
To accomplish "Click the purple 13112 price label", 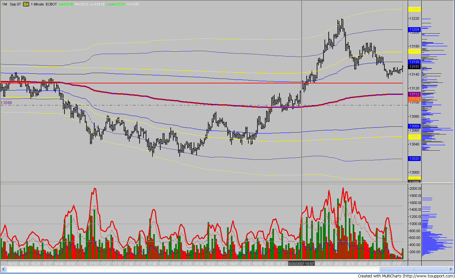I will pyautogui.click(x=414, y=94).
